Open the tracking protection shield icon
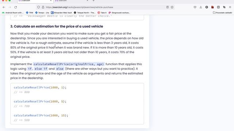The width and height of the screenshot is (234, 131). coord(38,7)
